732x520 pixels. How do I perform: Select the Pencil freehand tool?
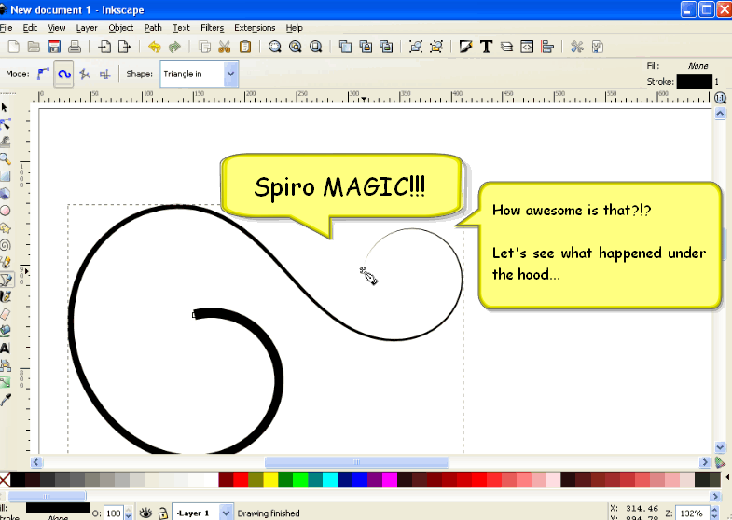pyautogui.click(x=5, y=263)
